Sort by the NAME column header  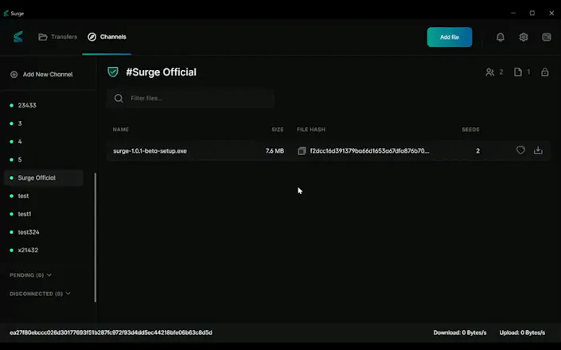tap(121, 130)
